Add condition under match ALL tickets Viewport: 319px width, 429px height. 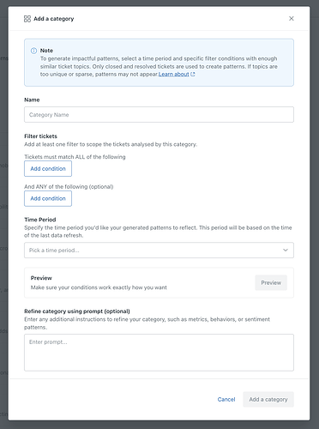coord(48,169)
